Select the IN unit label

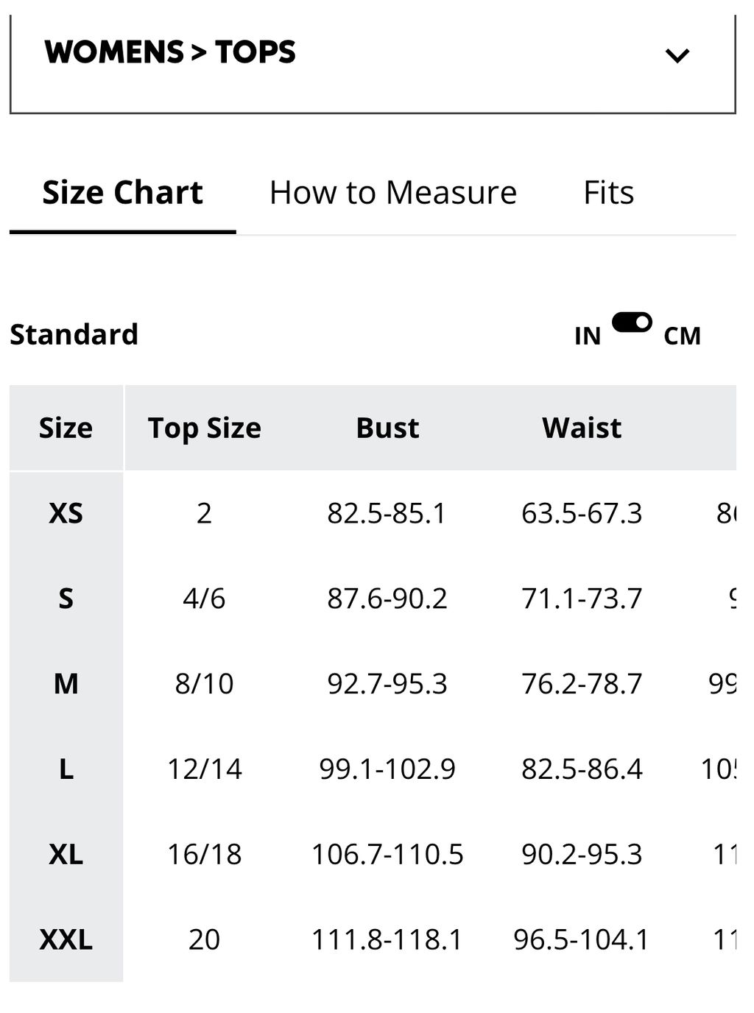[x=588, y=336]
